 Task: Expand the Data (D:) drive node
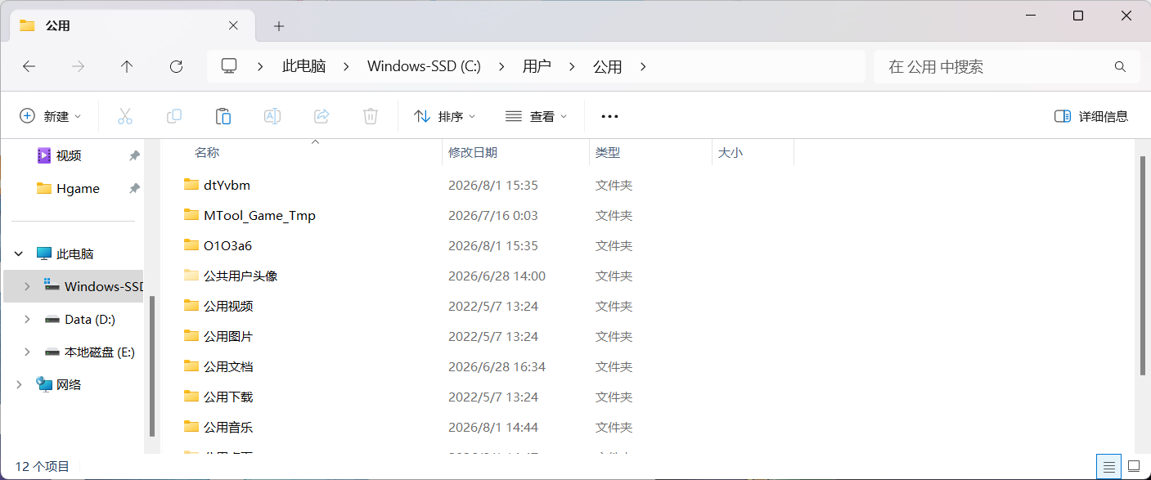pos(27,319)
